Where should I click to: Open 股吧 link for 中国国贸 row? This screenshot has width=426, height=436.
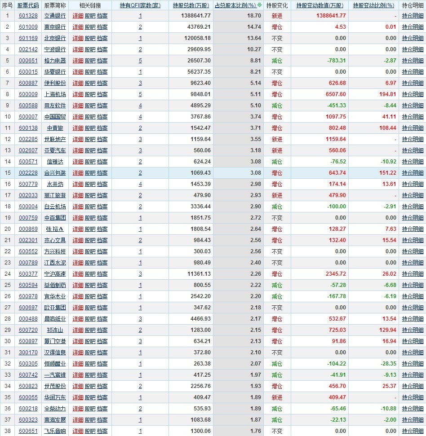point(90,117)
